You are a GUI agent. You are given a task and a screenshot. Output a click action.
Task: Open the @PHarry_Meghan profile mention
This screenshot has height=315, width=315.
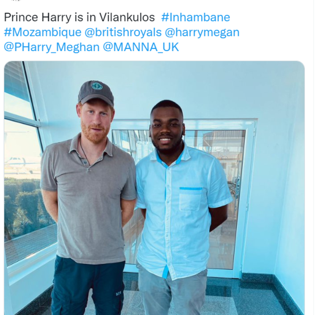click(x=52, y=47)
